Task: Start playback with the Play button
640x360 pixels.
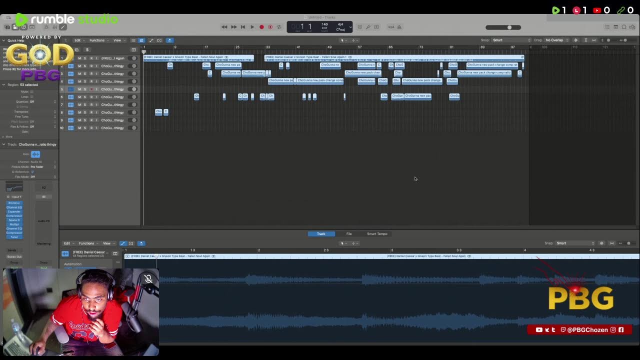Action: point(252,27)
